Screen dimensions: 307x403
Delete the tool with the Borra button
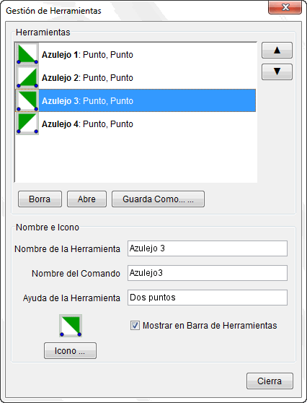[x=40, y=199]
